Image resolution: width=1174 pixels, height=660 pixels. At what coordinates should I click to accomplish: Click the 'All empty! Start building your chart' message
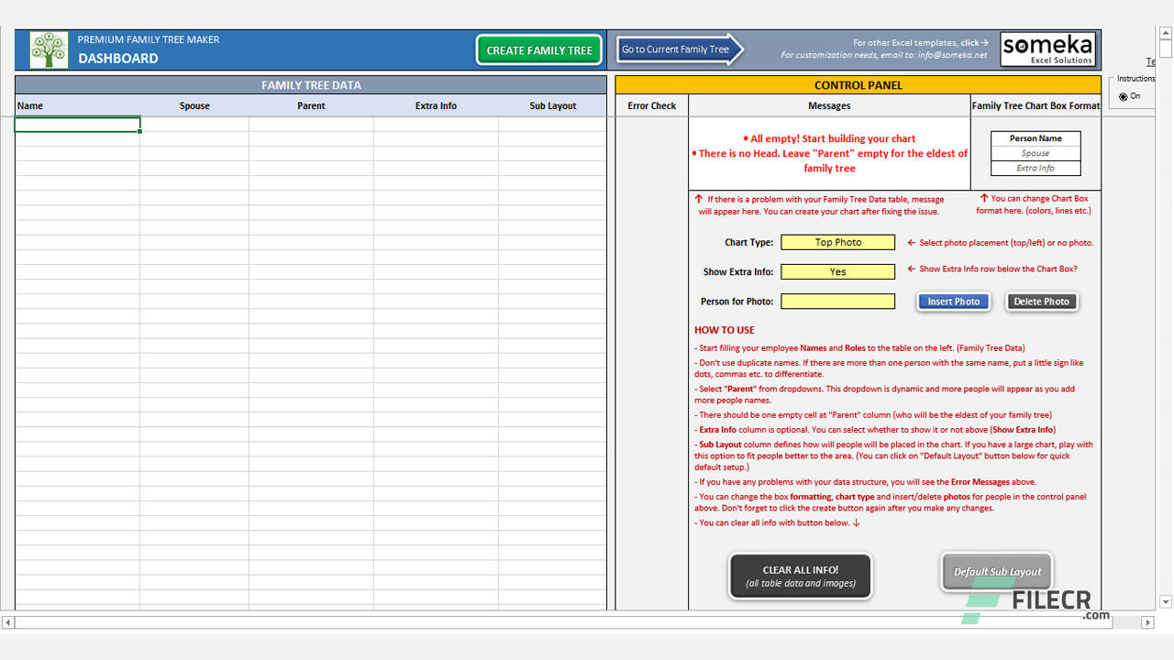(x=829, y=138)
